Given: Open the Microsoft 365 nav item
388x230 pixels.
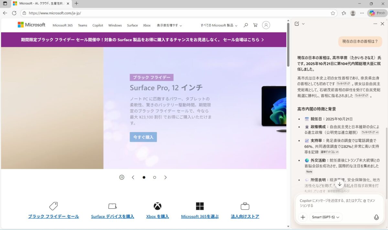Looking at the screenshot, I should [62, 25].
